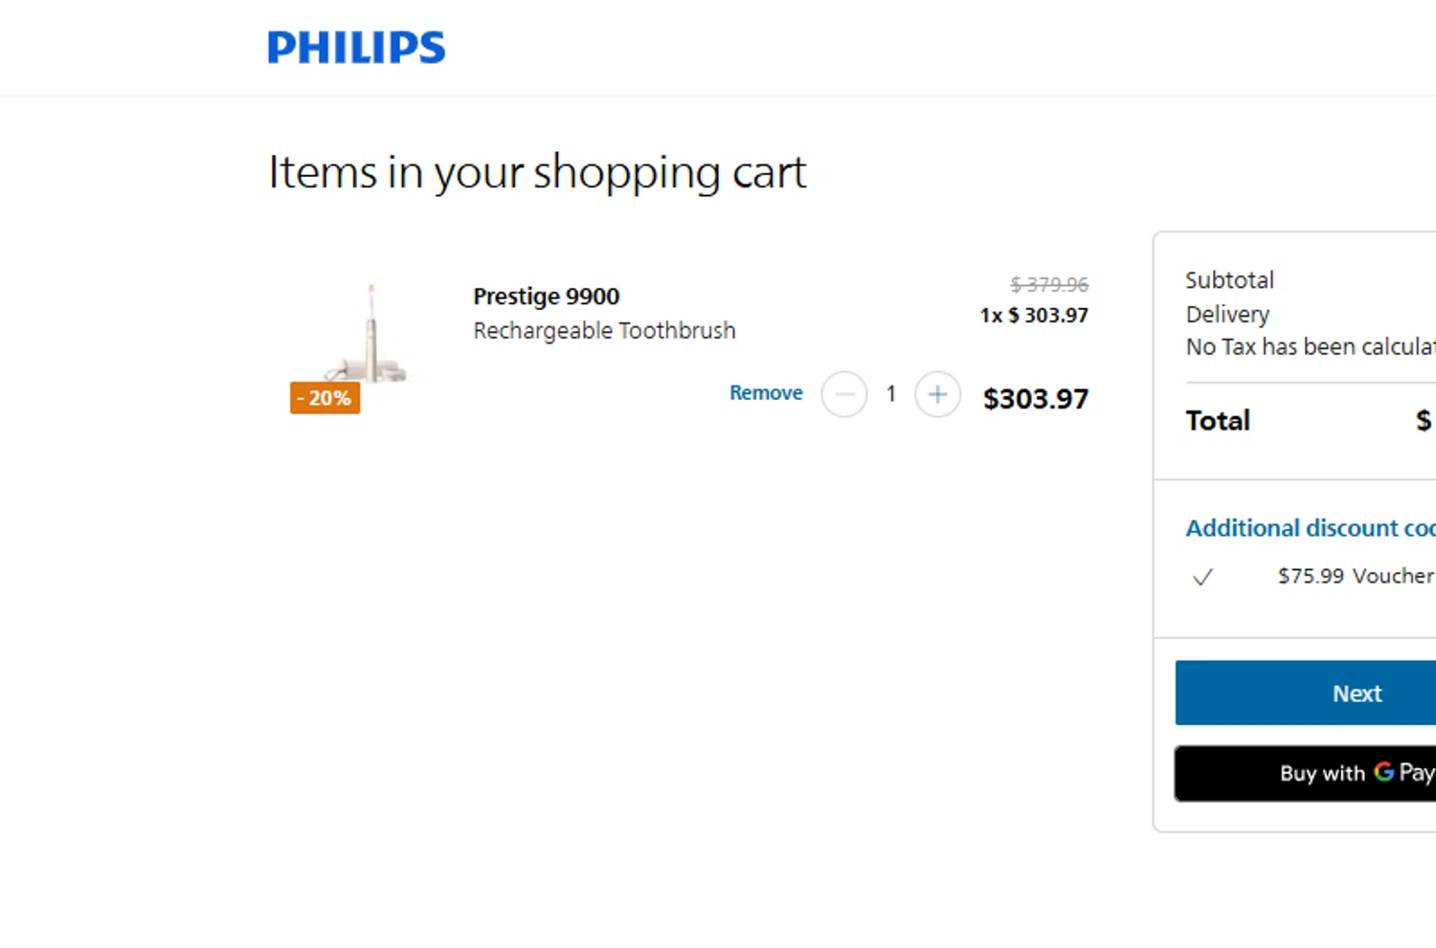Click the Total label in summary
This screenshot has height=948, width=1436.
[1218, 421]
